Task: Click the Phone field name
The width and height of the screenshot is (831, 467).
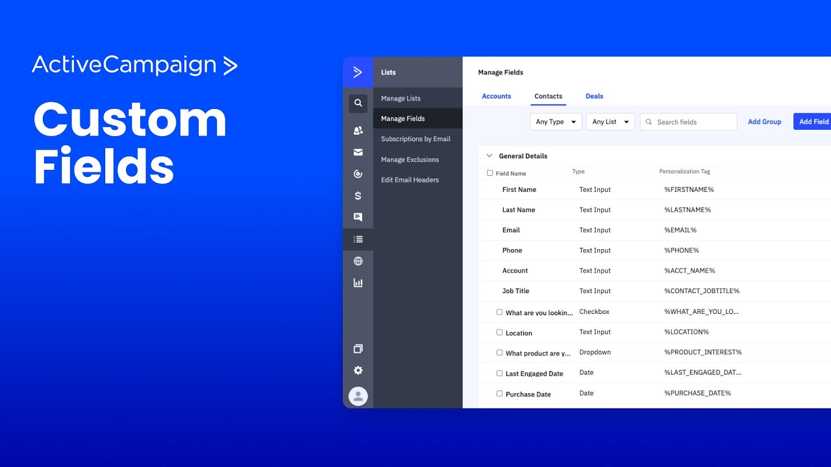Action: click(512, 250)
